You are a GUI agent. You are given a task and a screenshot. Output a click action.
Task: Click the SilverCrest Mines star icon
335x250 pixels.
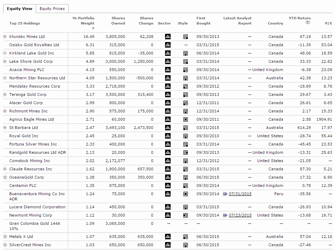(x=5, y=245)
